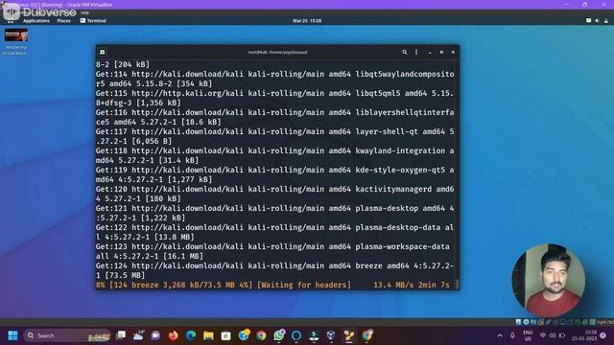Close the terminal window
Screen dimensions: 614x345
click(453, 52)
